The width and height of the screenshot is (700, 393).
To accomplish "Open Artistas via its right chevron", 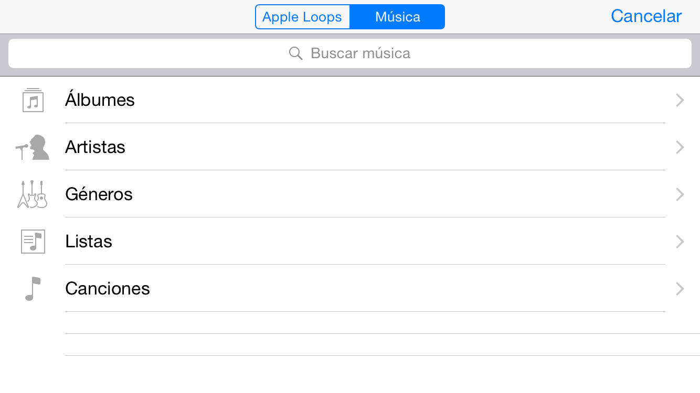I will (680, 147).
